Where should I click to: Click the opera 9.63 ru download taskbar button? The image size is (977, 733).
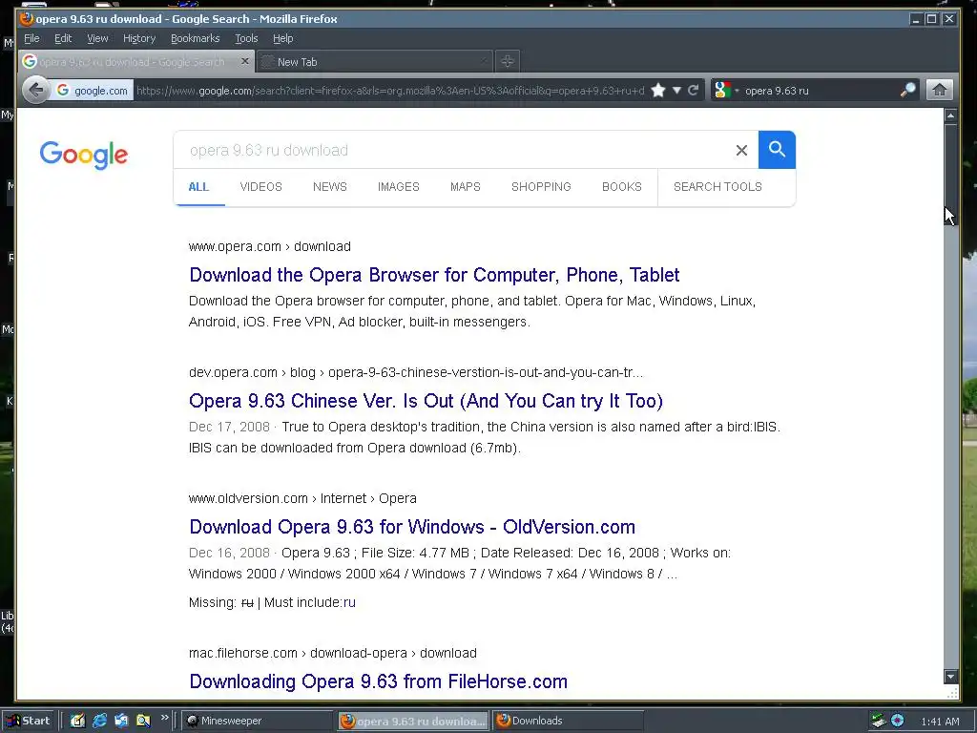pyautogui.click(x=414, y=721)
